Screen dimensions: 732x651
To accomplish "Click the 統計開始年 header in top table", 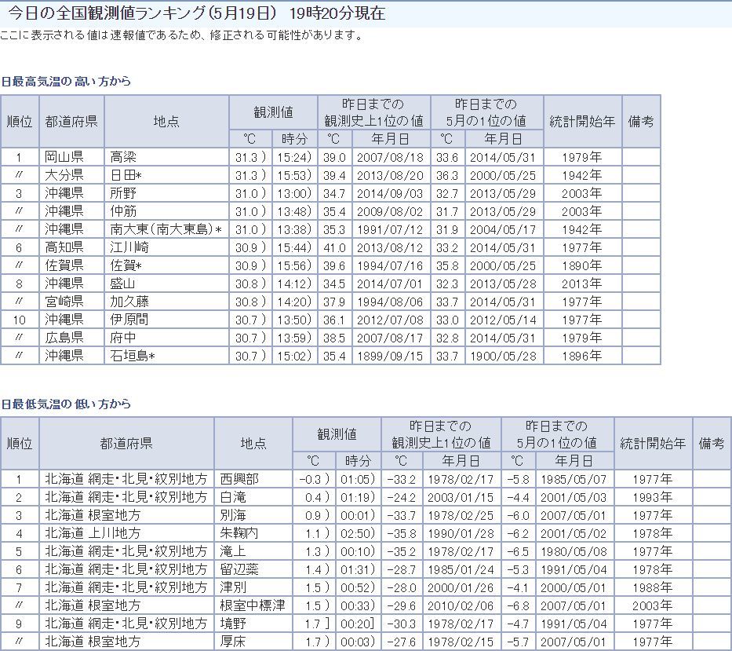I will click(581, 122).
